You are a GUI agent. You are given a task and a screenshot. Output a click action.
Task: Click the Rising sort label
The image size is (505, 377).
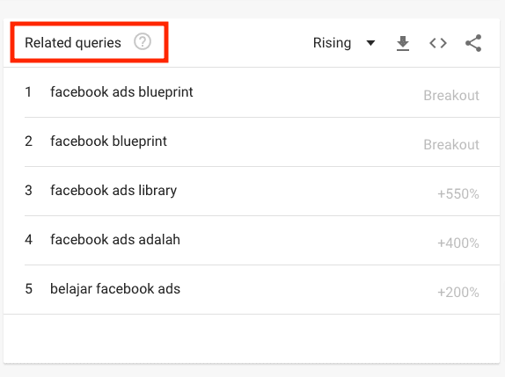(x=332, y=43)
